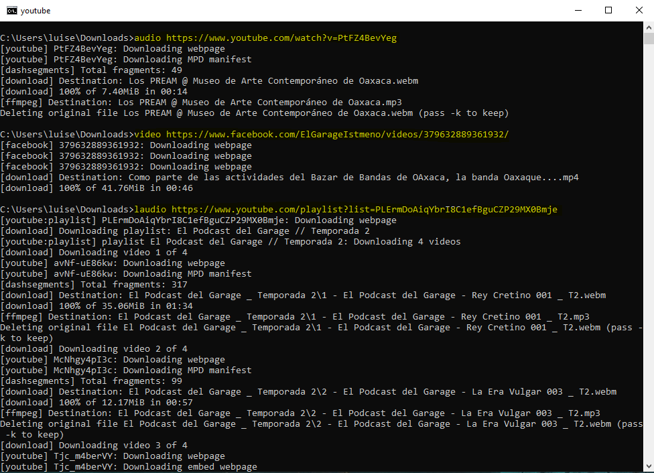This screenshot has height=473, width=654.
Task: Click the ffmpeg La Era Vulgar 003 .mp3 line
Action: (300, 413)
